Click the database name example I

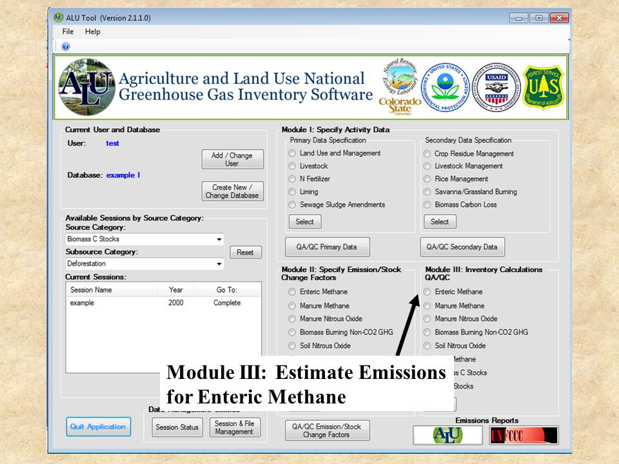123,175
